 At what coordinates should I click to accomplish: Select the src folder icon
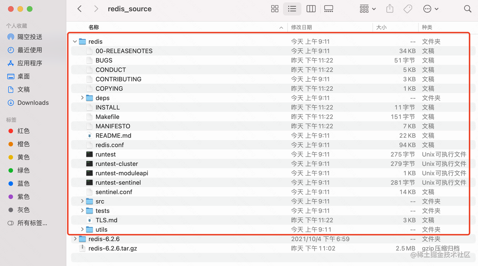point(89,201)
